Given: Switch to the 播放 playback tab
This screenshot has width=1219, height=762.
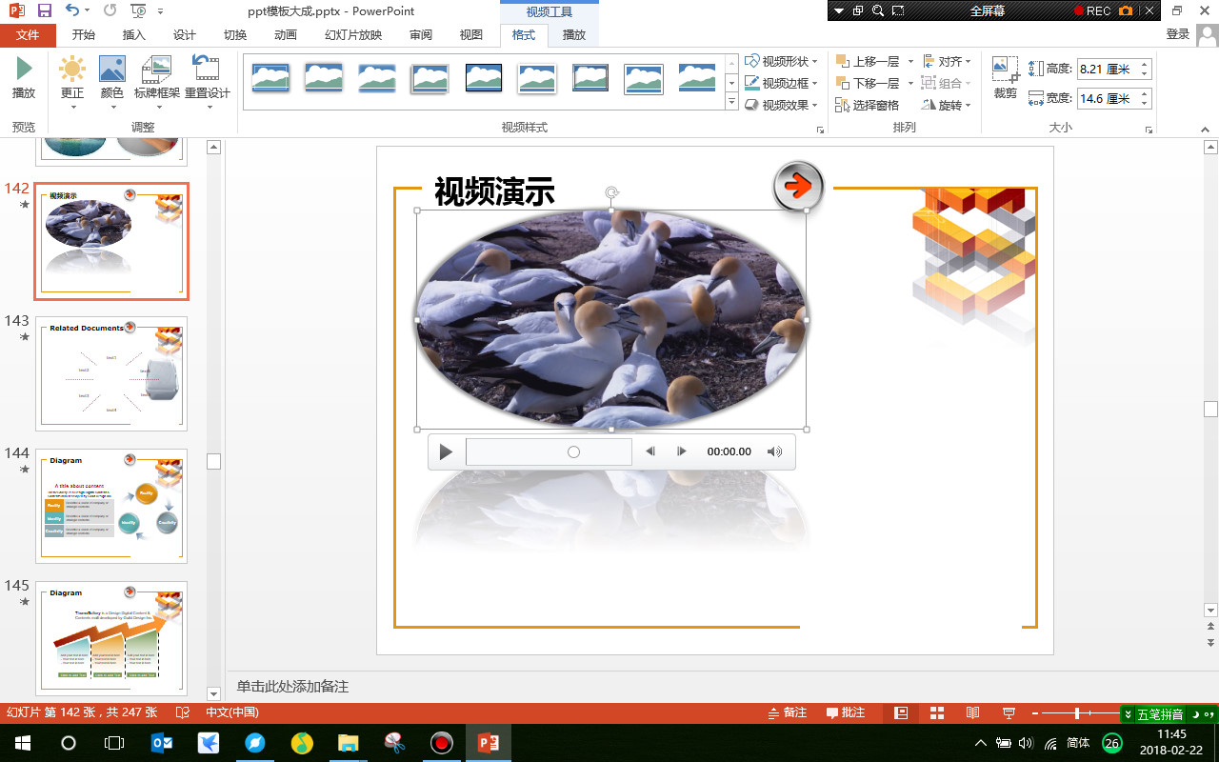Looking at the screenshot, I should point(574,35).
